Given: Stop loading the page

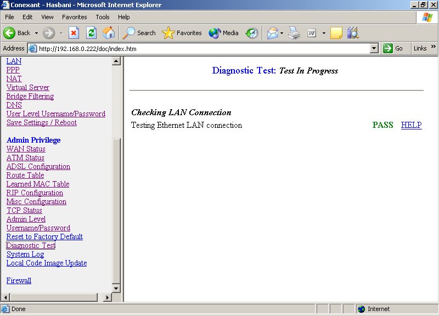Looking at the screenshot, I should [74, 33].
